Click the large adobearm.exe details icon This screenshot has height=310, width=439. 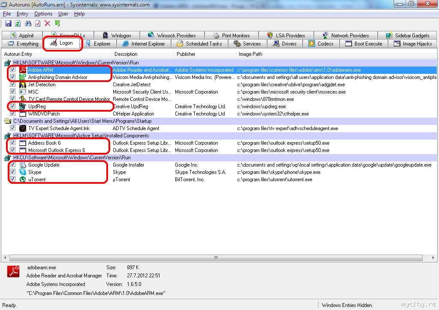pyautogui.click(x=13, y=271)
